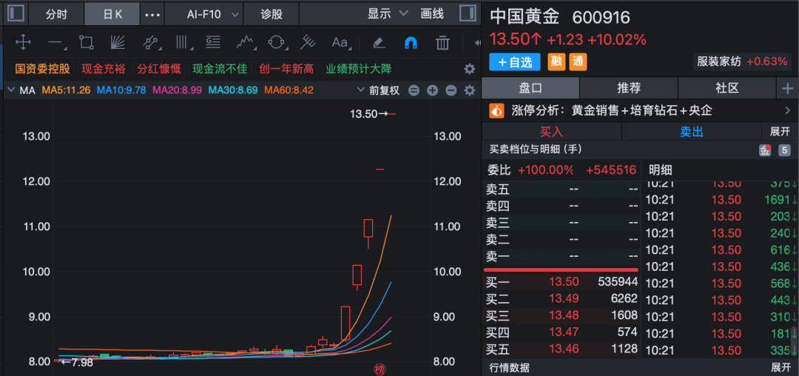Image resolution: width=799 pixels, height=376 pixels.
Task: Open the 涨停分析 limit-up analysis row
Action: click(640, 110)
